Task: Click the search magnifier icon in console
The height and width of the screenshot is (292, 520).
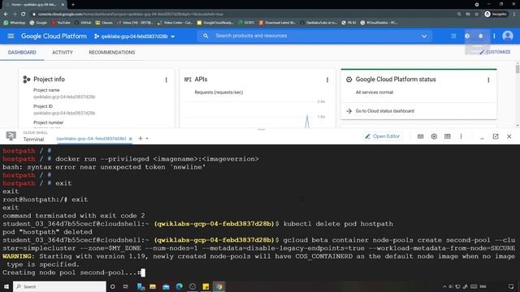Action: (x=206, y=36)
